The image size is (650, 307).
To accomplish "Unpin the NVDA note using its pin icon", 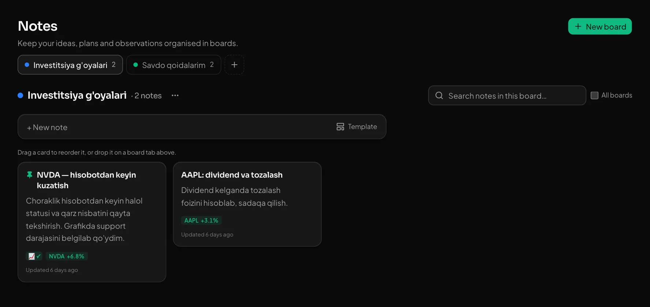I will click(30, 175).
